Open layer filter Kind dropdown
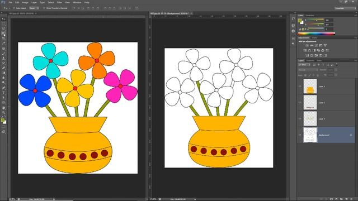The height and width of the screenshot is (201, 358). (x=304, y=65)
